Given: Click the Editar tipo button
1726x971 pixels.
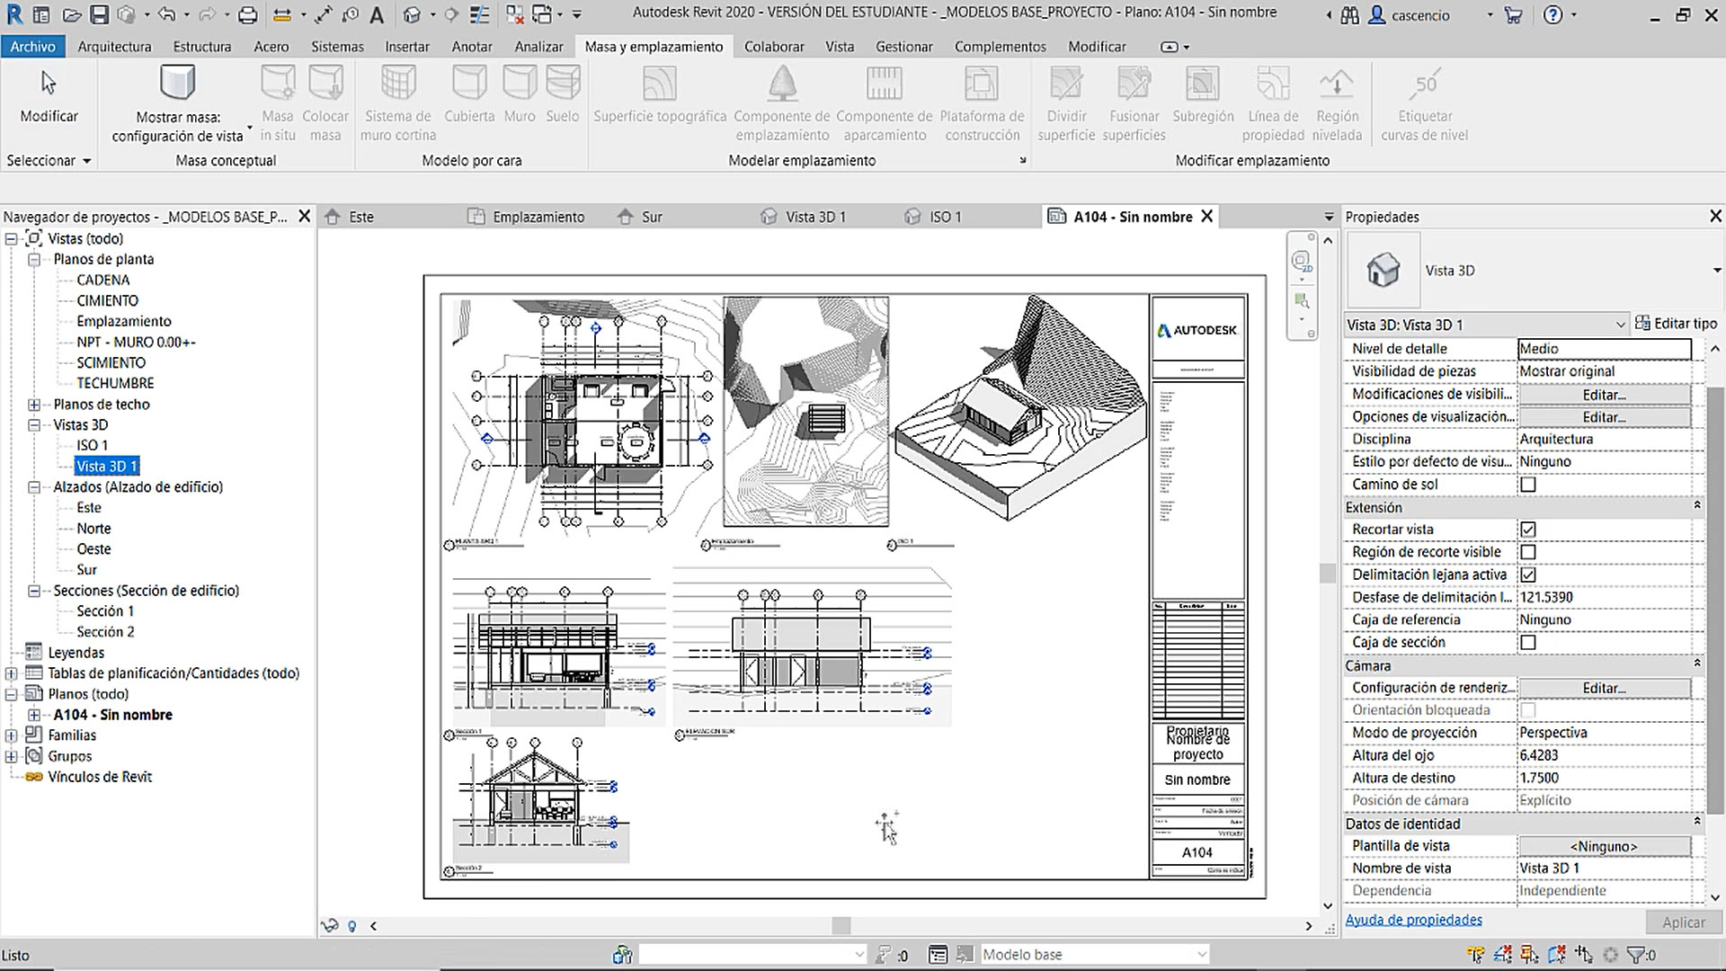Looking at the screenshot, I should tap(1676, 324).
